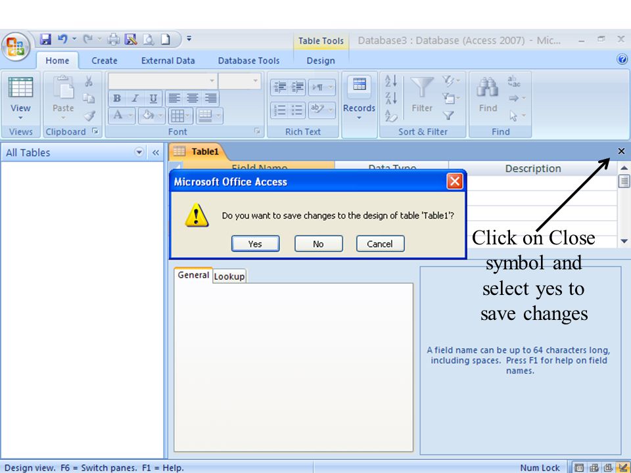This screenshot has width=631, height=473.
Task: Create a new blank document icon
Action: 166,39
